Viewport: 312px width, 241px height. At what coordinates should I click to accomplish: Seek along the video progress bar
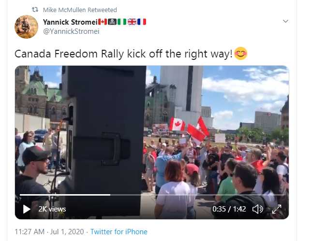point(152,195)
